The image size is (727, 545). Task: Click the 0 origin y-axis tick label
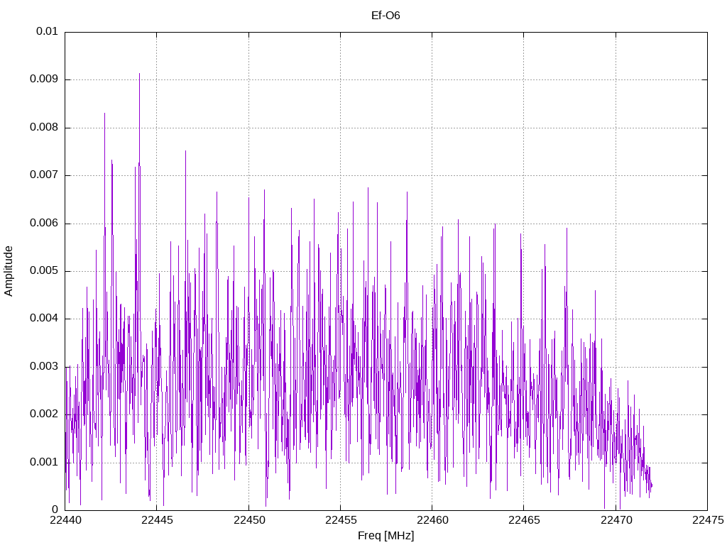click(55, 510)
